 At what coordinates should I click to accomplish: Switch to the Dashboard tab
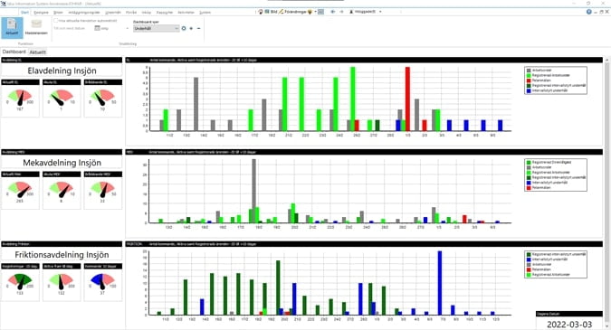point(14,52)
